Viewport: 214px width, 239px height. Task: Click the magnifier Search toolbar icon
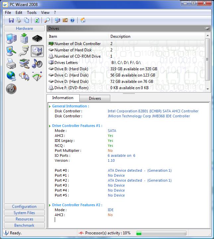coord(47,20)
